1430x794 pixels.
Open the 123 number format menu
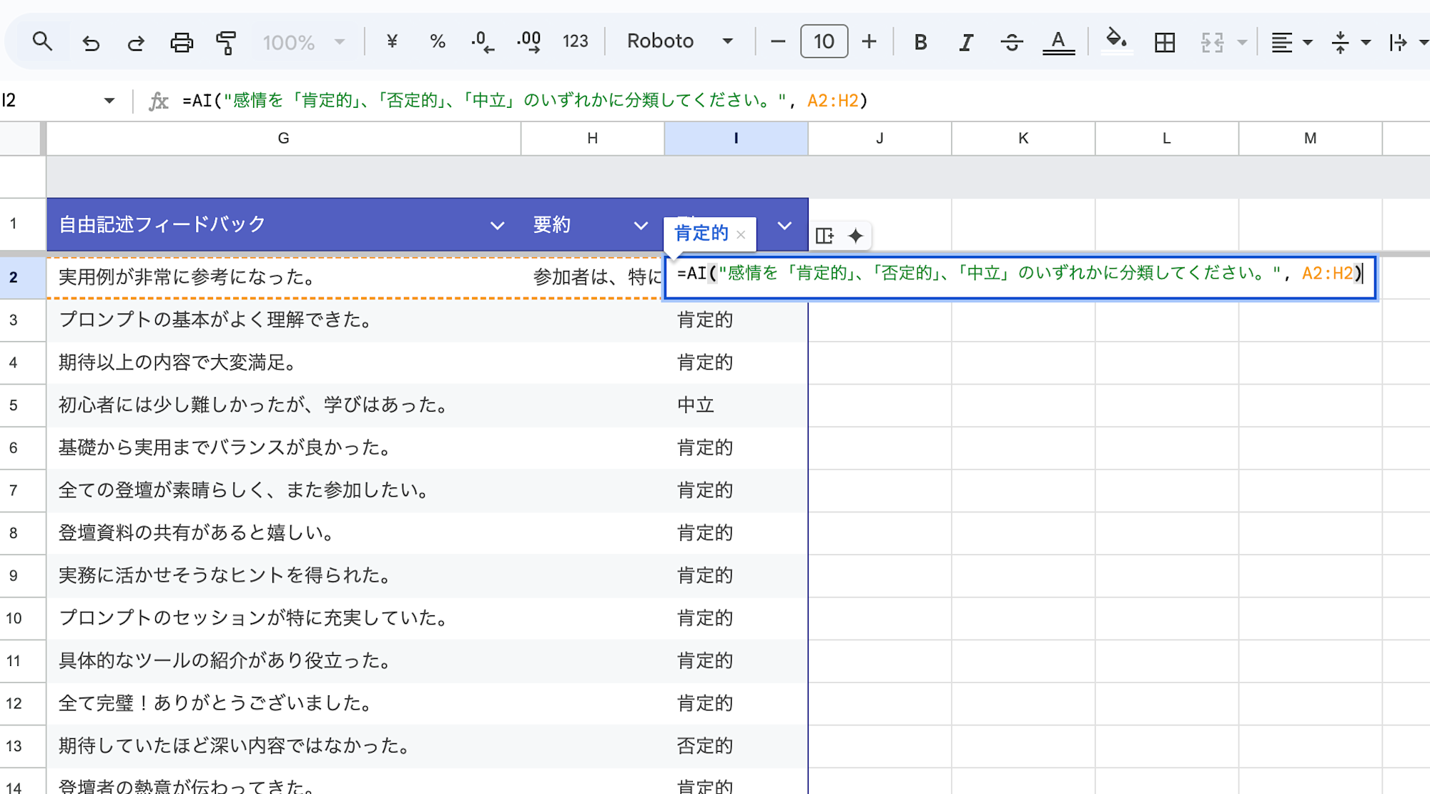coord(574,41)
